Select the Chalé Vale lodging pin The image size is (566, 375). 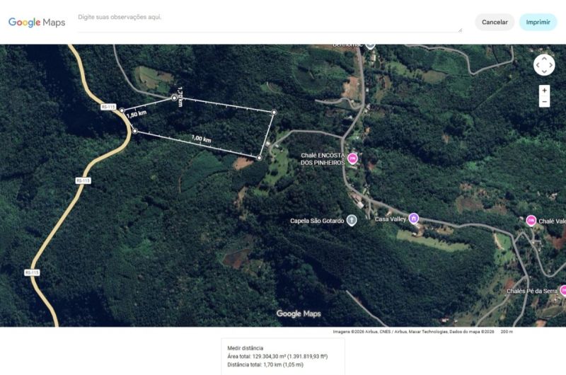point(531,220)
